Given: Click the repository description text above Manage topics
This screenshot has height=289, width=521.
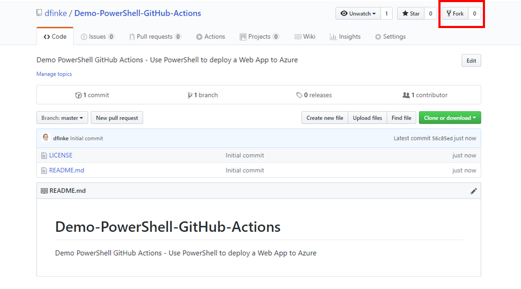Looking at the screenshot, I should click(167, 60).
